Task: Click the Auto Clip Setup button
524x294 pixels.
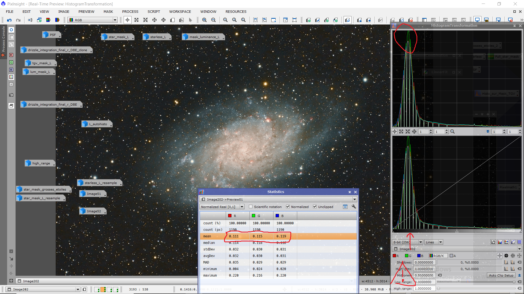Action: 501,275
